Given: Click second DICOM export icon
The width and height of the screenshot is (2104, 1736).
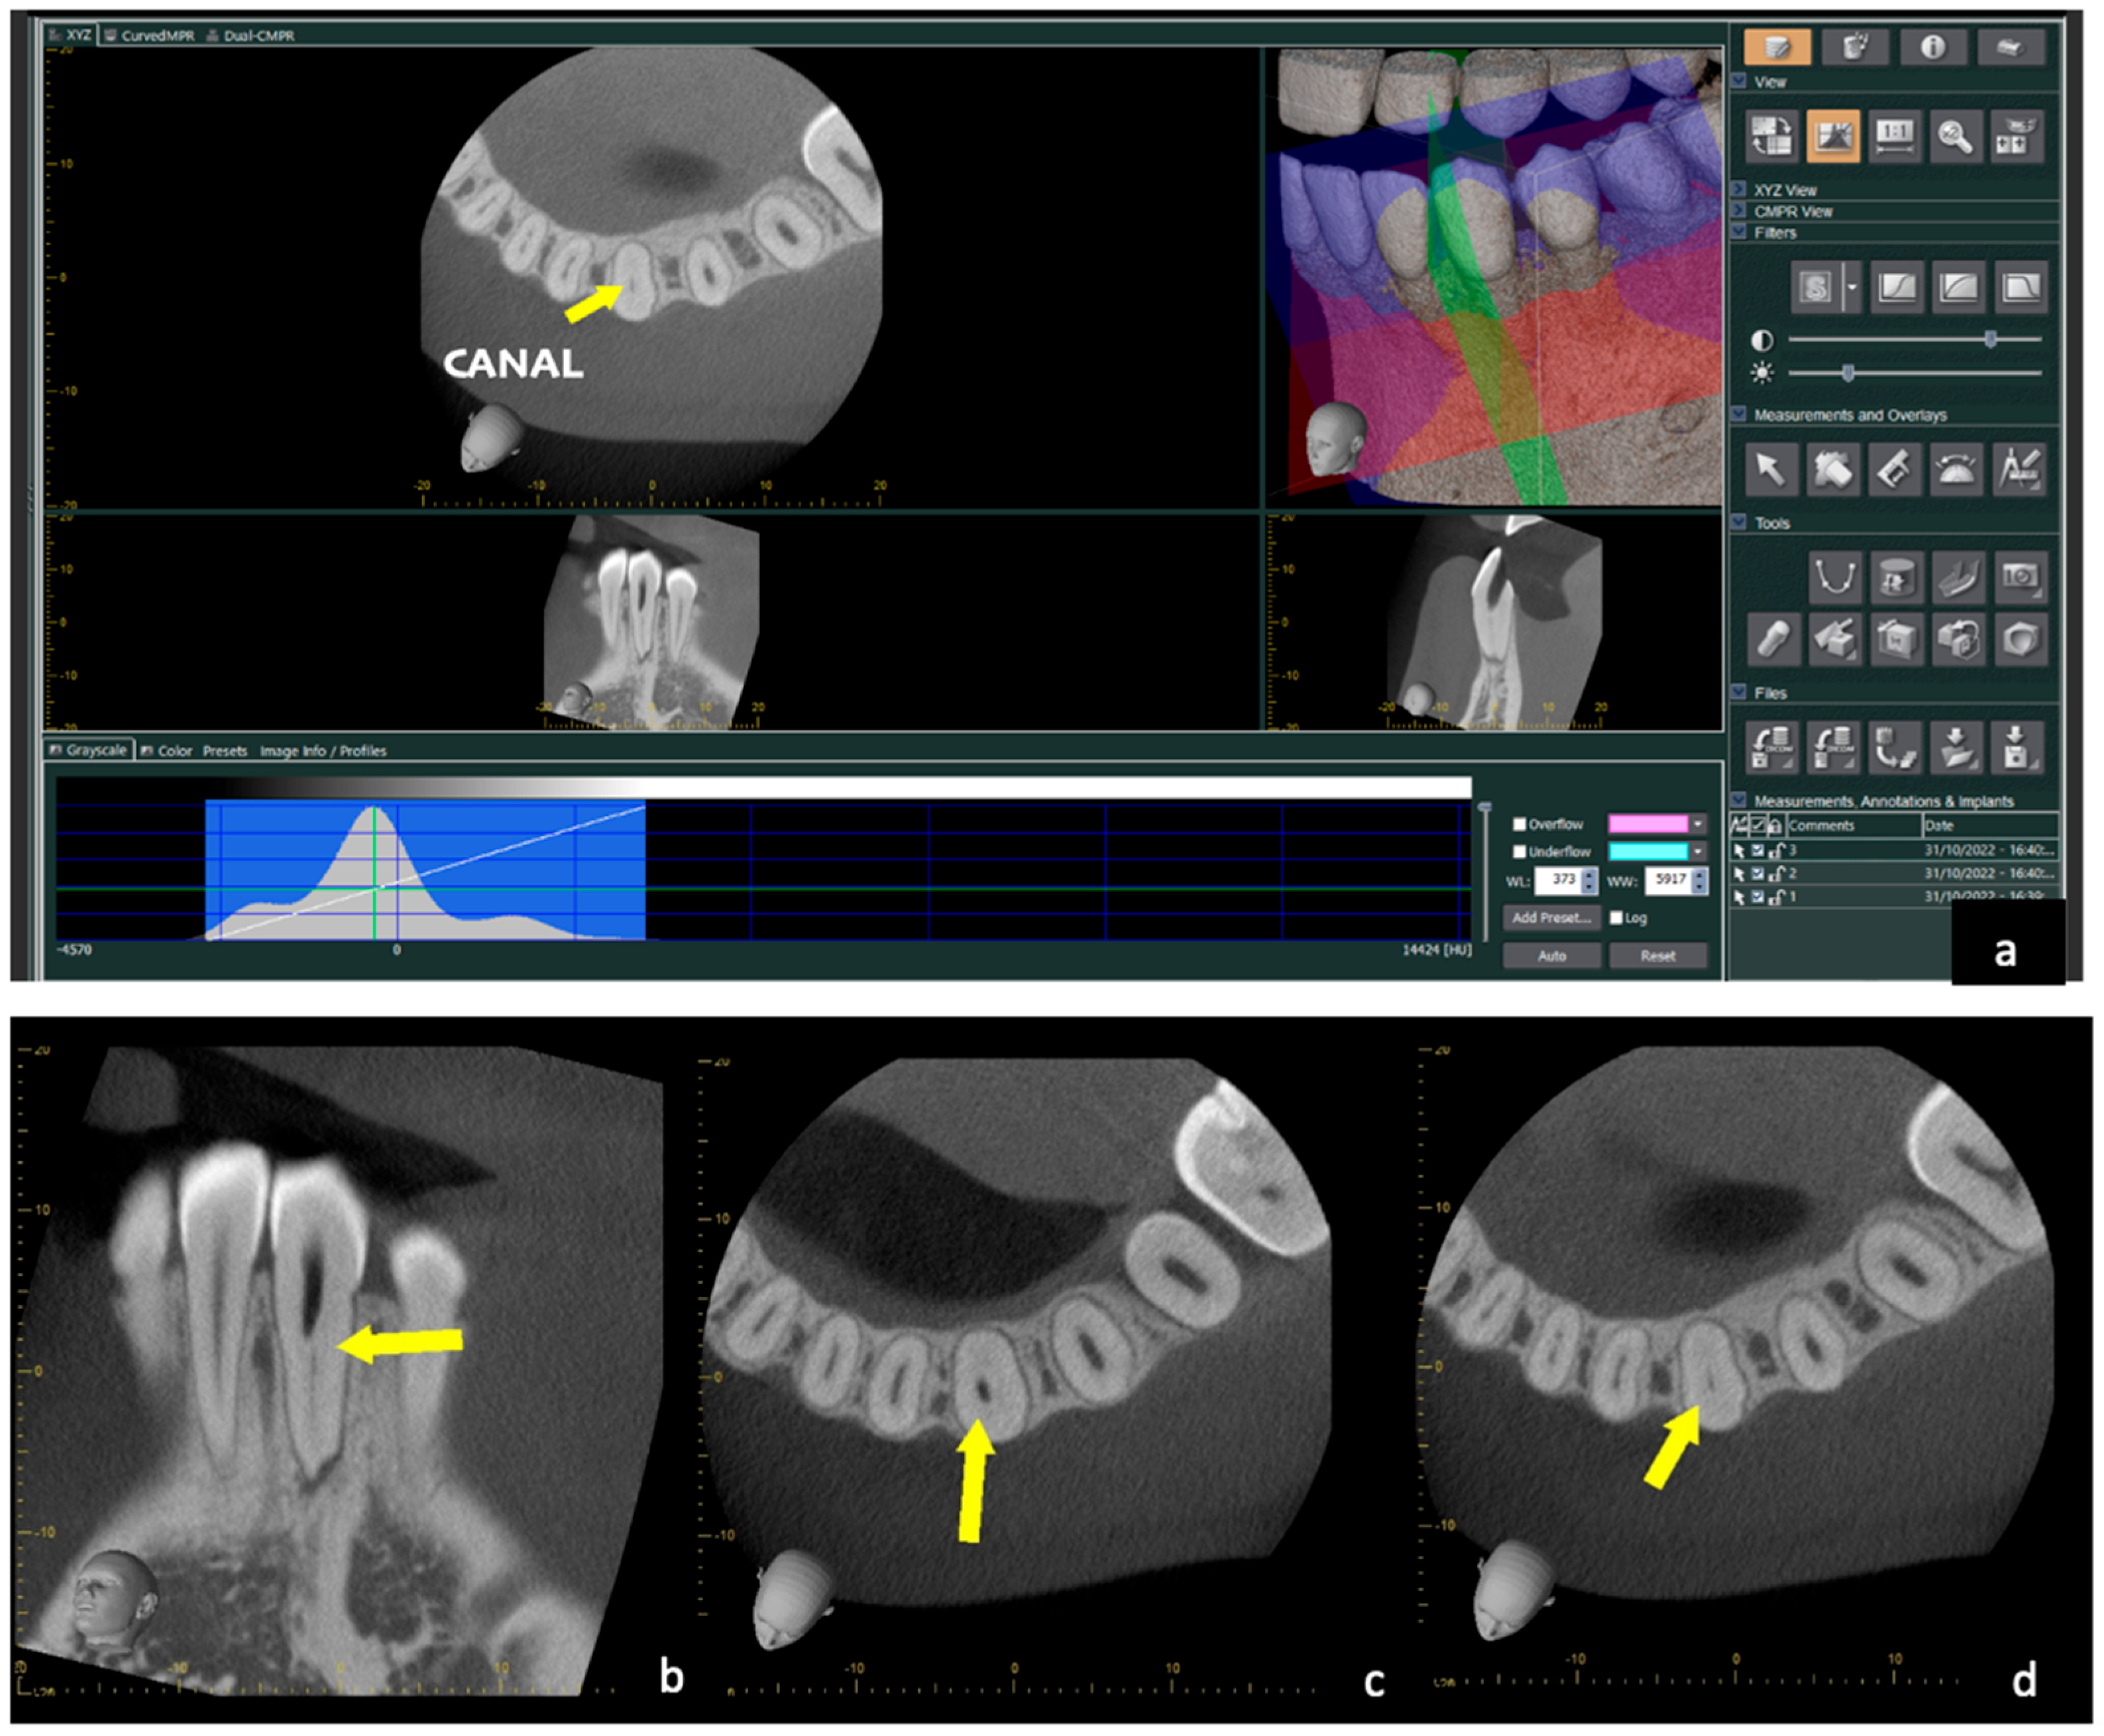Looking at the screenshot, I should coord(1833,747).
